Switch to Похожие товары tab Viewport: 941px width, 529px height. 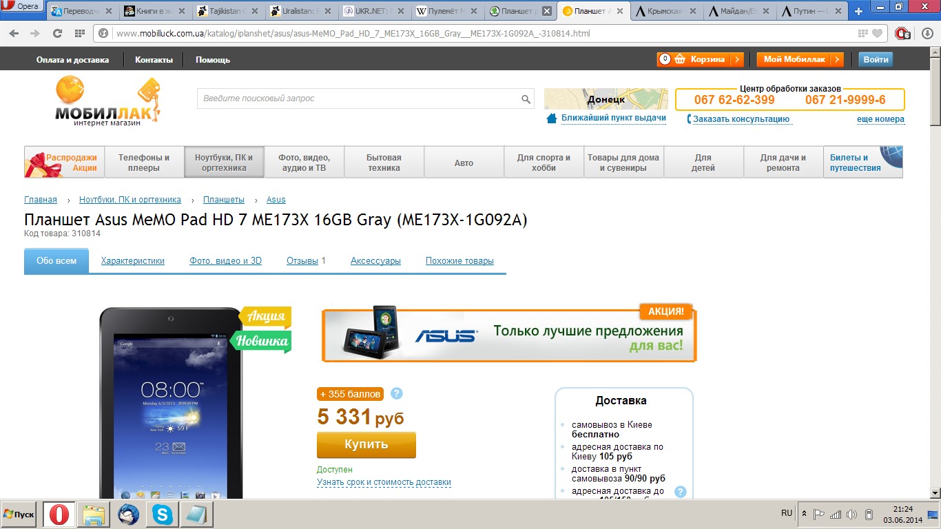[x=459, y=261]
